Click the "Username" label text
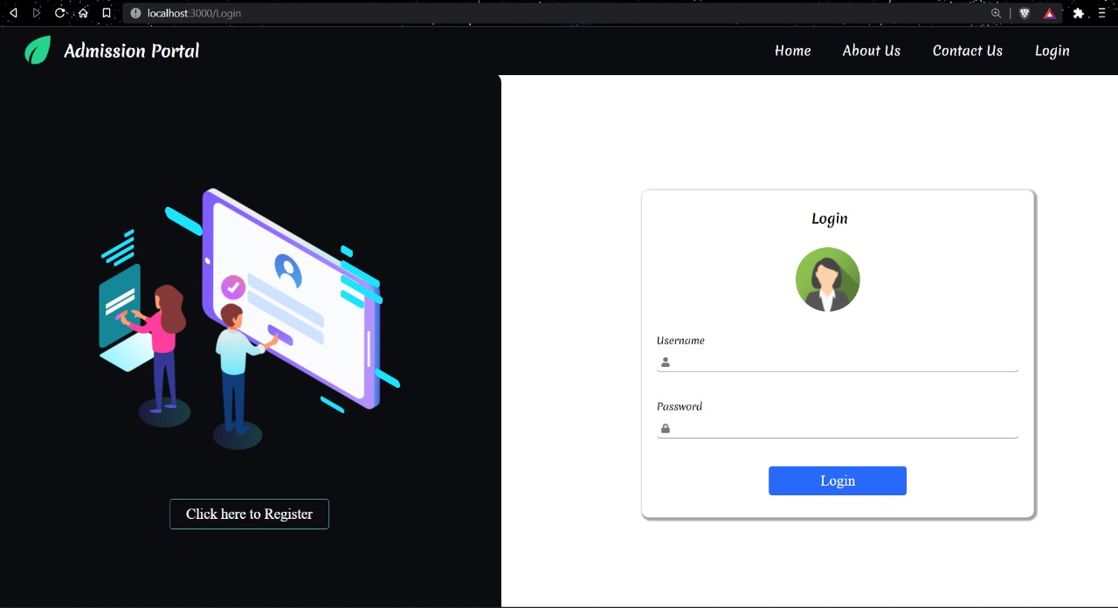This screenshot has height=608, width=1118. (680, 341)
